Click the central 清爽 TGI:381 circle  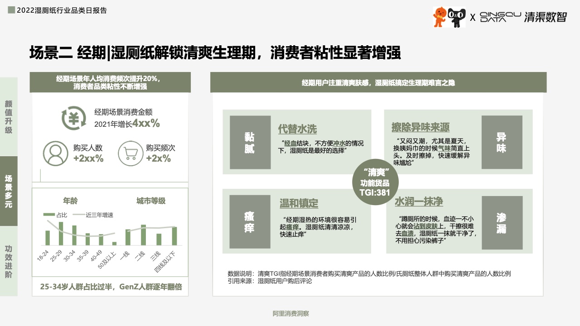point(375,182)
